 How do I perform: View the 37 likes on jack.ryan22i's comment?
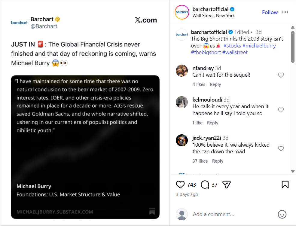[x=200, y=161]
